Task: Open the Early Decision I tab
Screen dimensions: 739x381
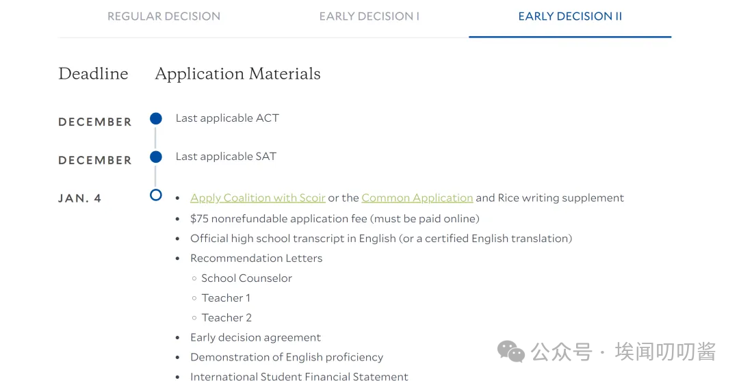Action: click(x=369, y=16)
